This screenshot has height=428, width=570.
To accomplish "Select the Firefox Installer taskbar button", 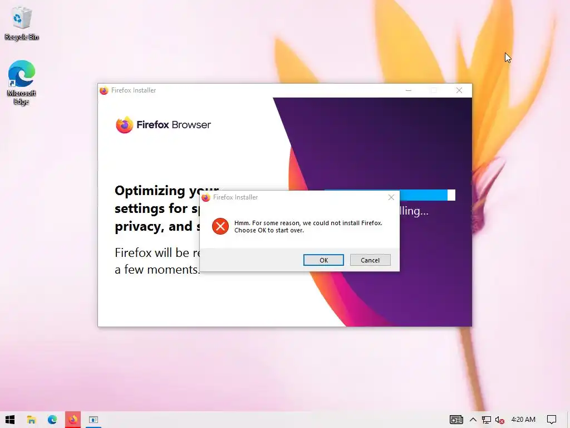I will pos(73,420).
